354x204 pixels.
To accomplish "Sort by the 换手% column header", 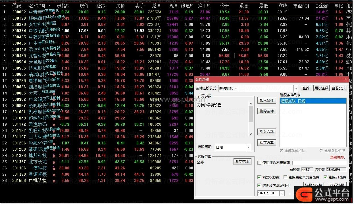I will pos(204,6).
